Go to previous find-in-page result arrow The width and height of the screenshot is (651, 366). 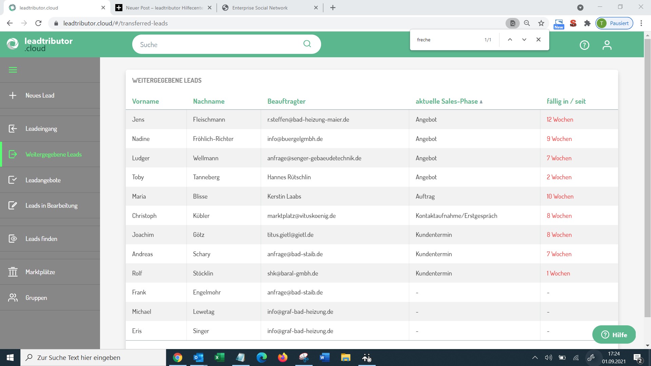click(510, 40)
